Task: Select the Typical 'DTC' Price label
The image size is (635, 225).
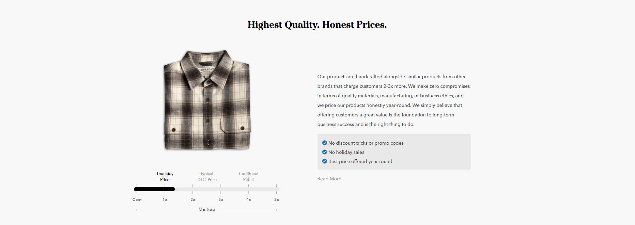Action: pos(206,177)
